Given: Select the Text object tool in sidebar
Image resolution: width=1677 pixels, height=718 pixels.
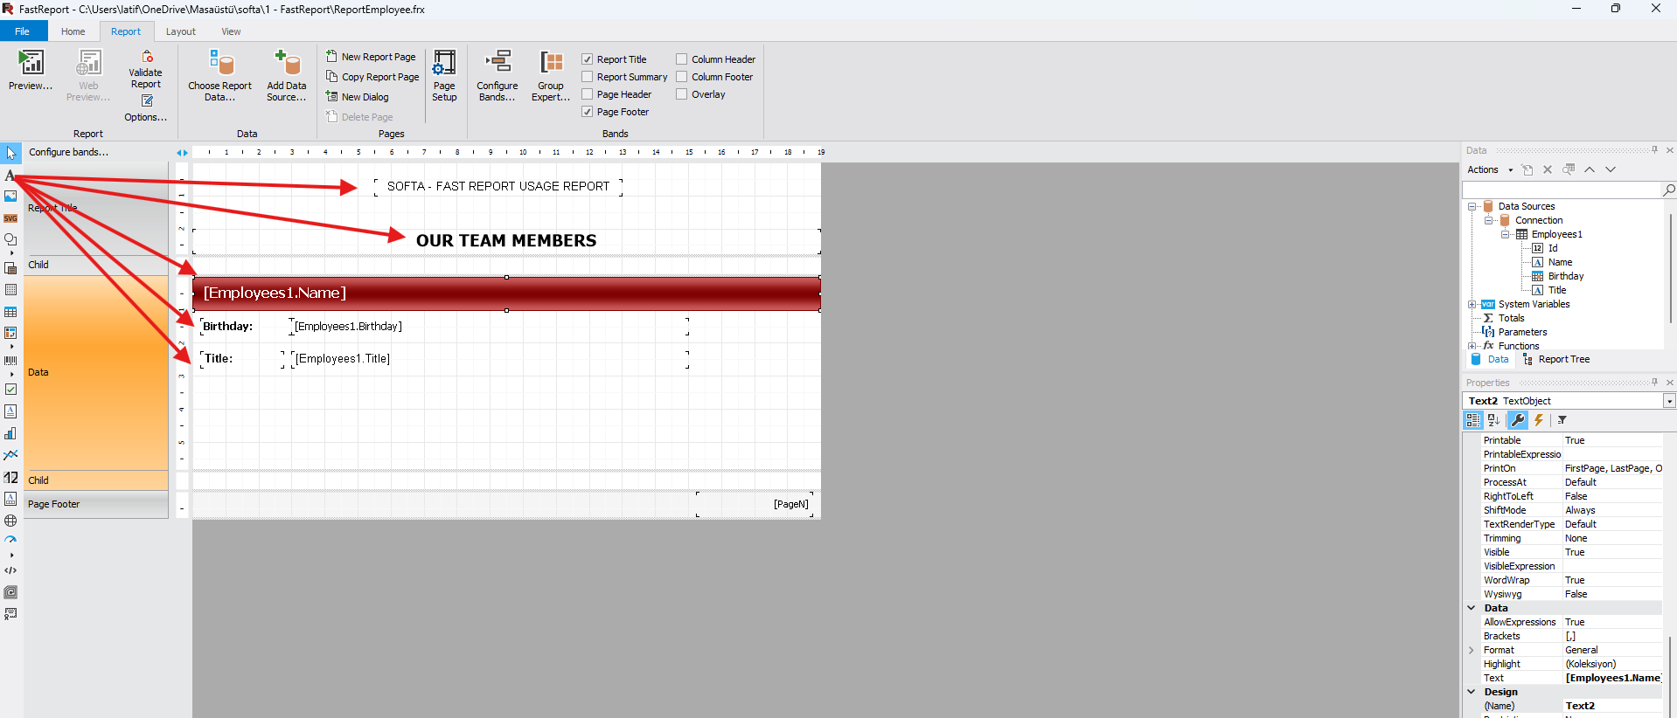Looking at the screenshot, I should click(x=10, y=176).
